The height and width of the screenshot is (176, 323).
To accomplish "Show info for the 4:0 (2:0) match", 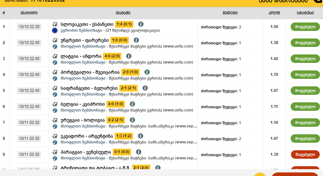I will 129,56.
